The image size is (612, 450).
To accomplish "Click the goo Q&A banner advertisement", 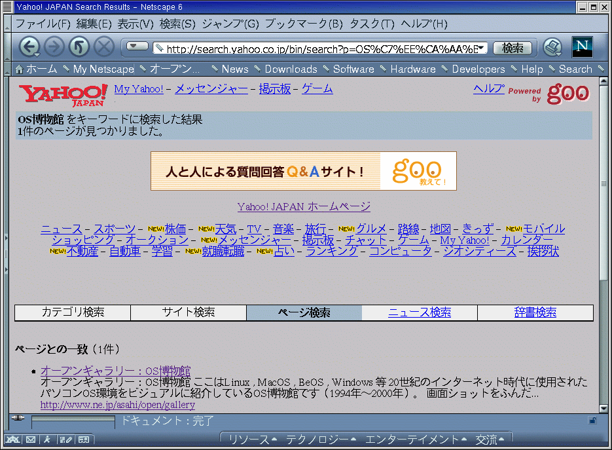I will pos(304,171).
